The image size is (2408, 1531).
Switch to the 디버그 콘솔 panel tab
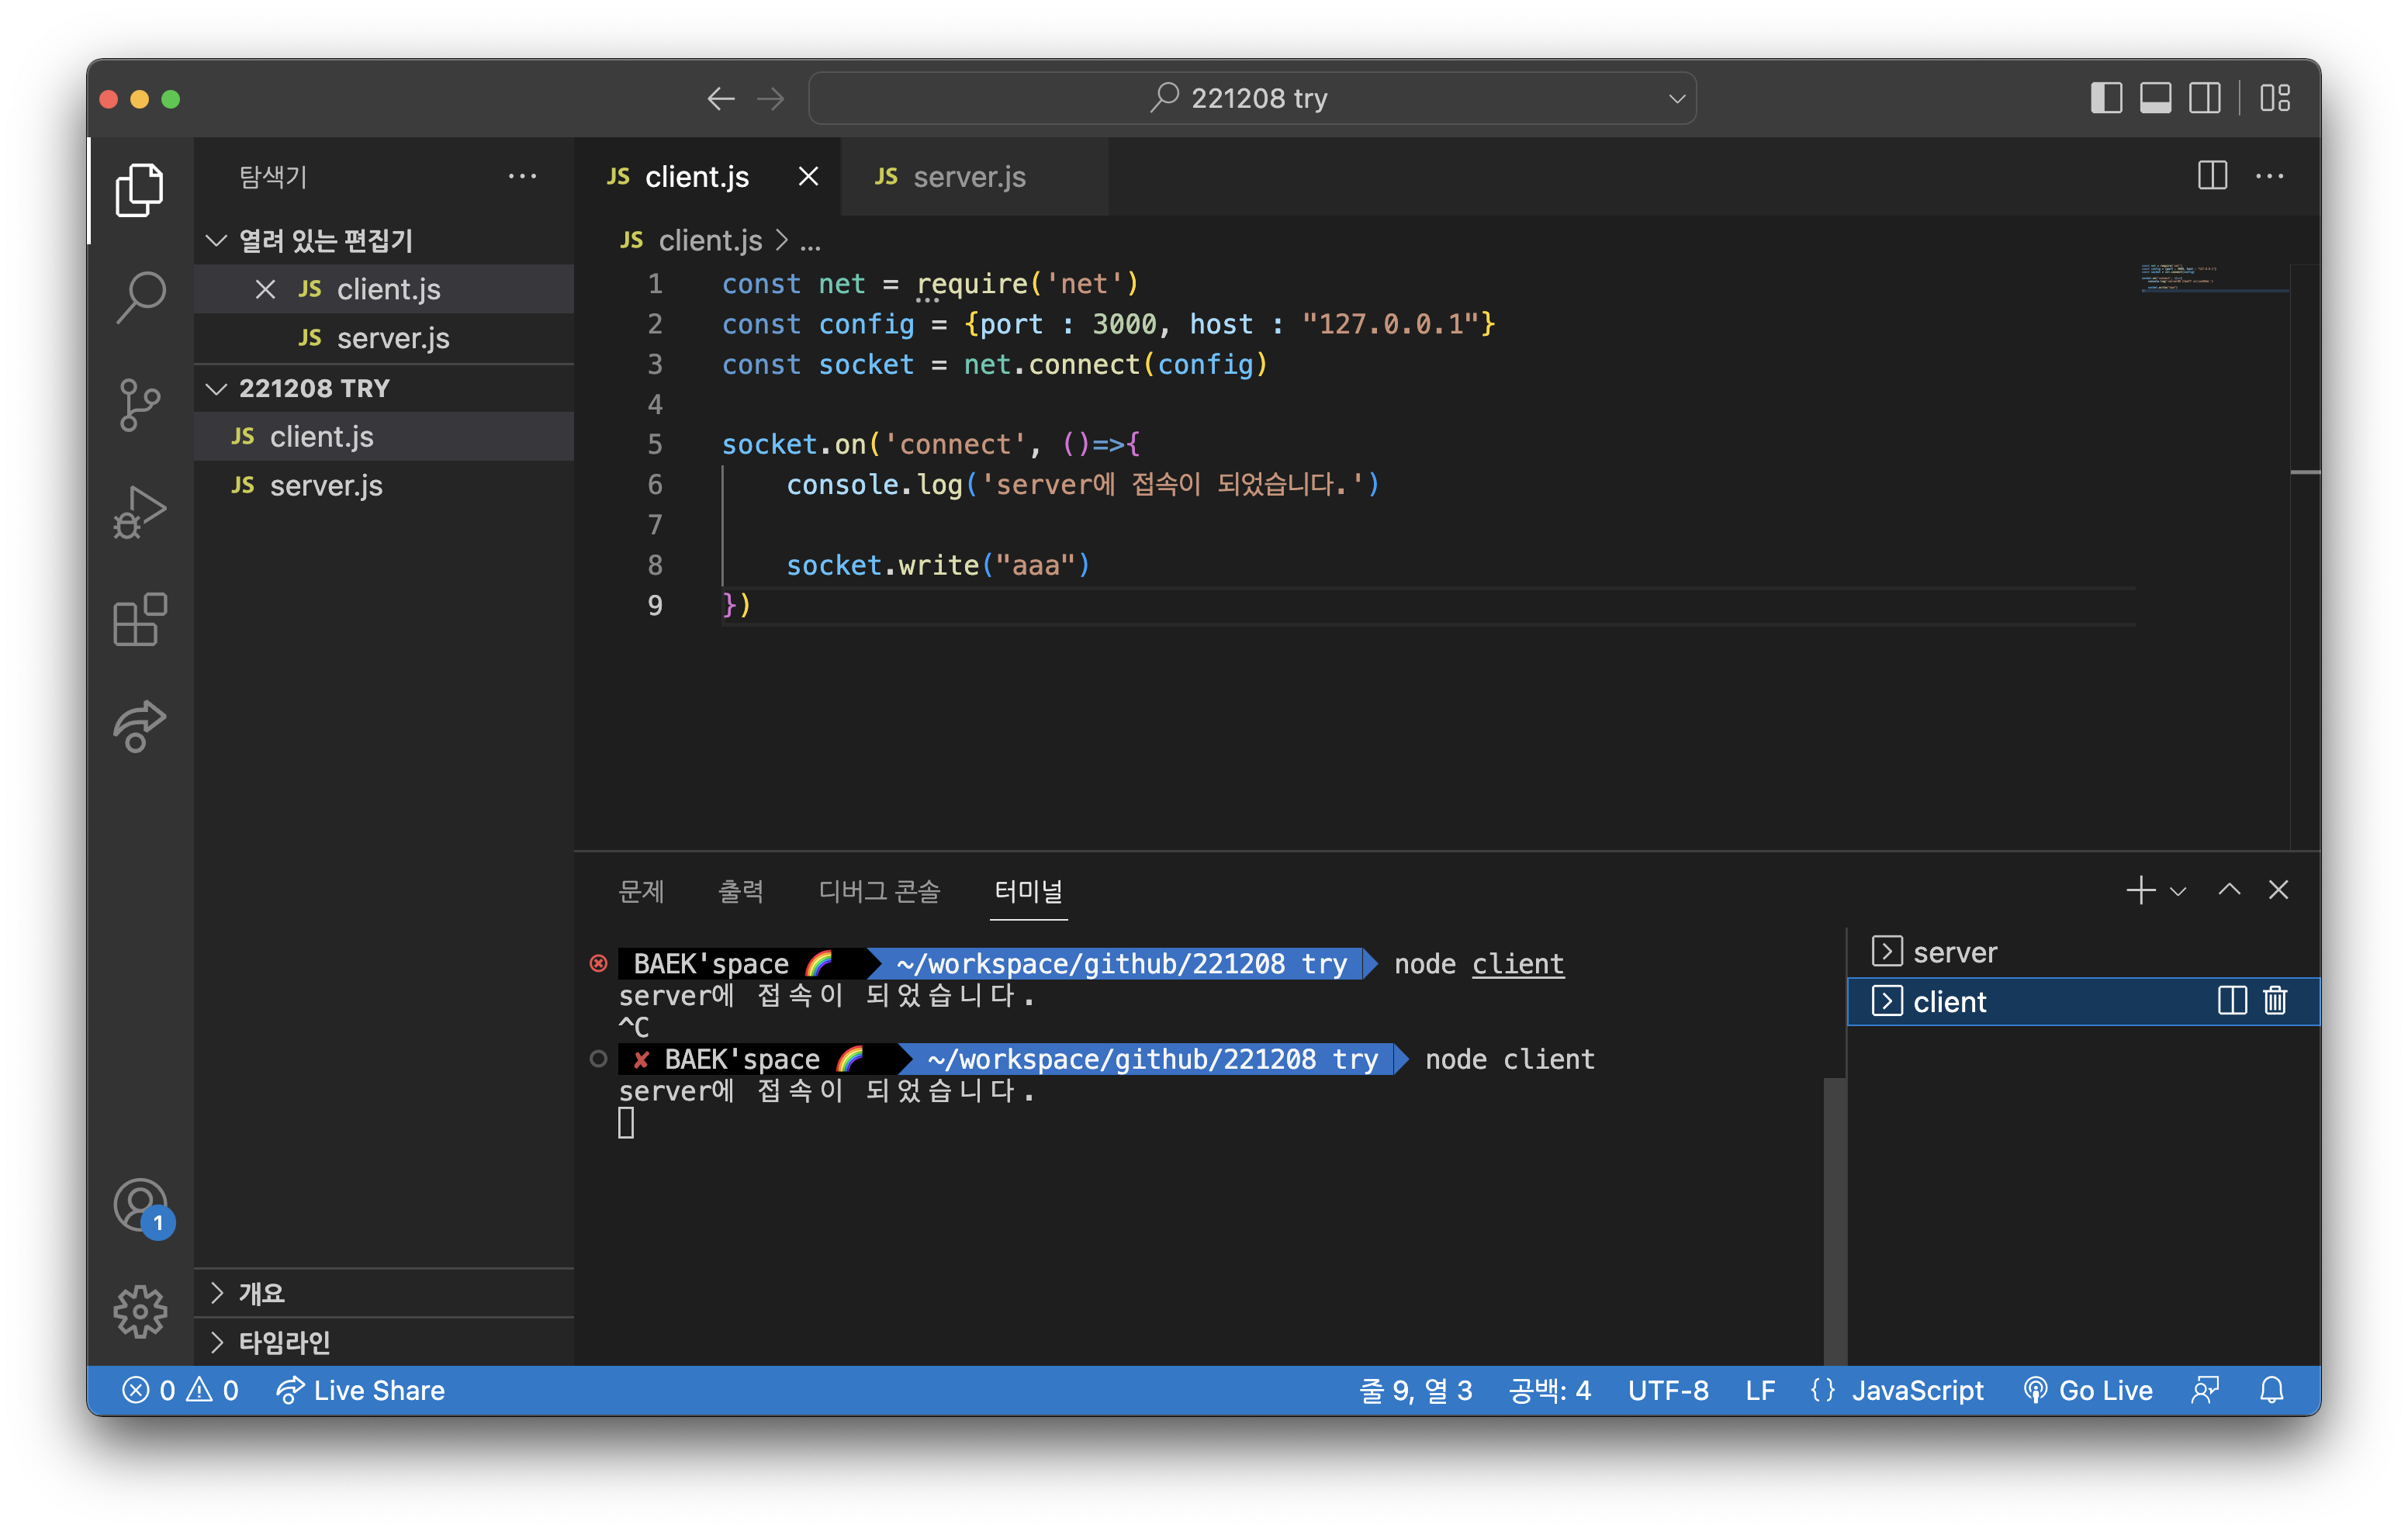pyautogui.click(x=879, y=890)
